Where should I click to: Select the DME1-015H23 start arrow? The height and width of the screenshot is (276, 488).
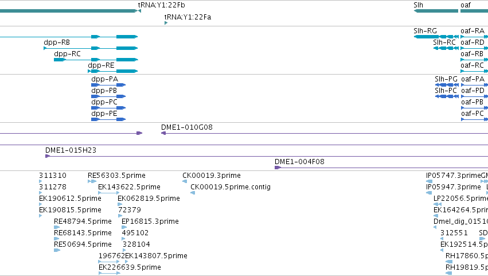pyautogui.click(x=48, y=156)
